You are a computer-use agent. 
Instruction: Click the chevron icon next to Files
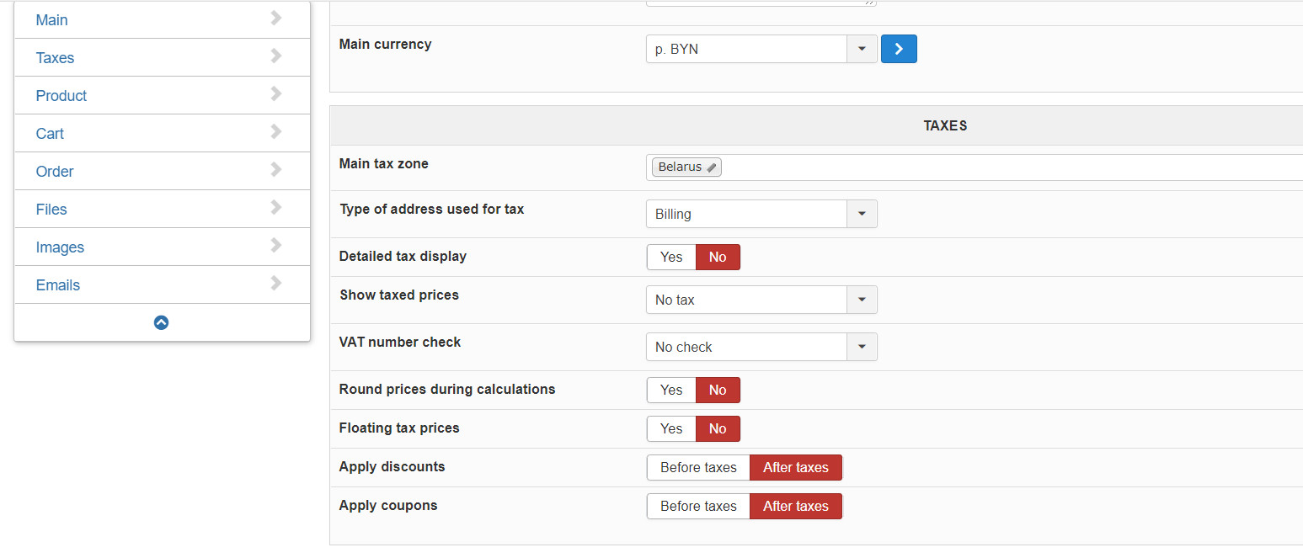[x=276, y=208]
